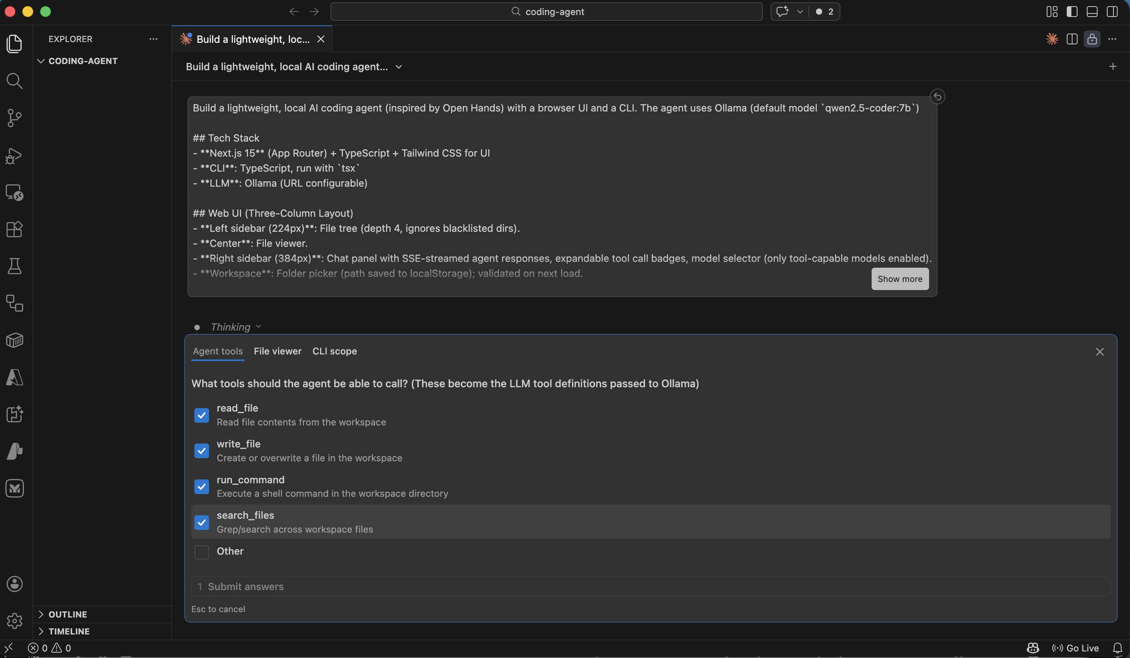Click the Manage gear icon
This screenshot has width=1130, height=658.
tap(14, 621)
